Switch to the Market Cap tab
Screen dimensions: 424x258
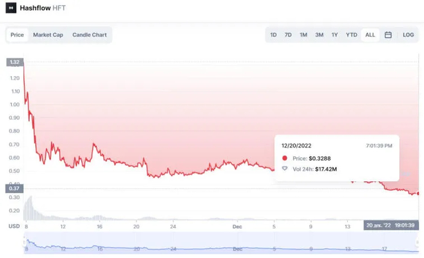click(48, 35)
